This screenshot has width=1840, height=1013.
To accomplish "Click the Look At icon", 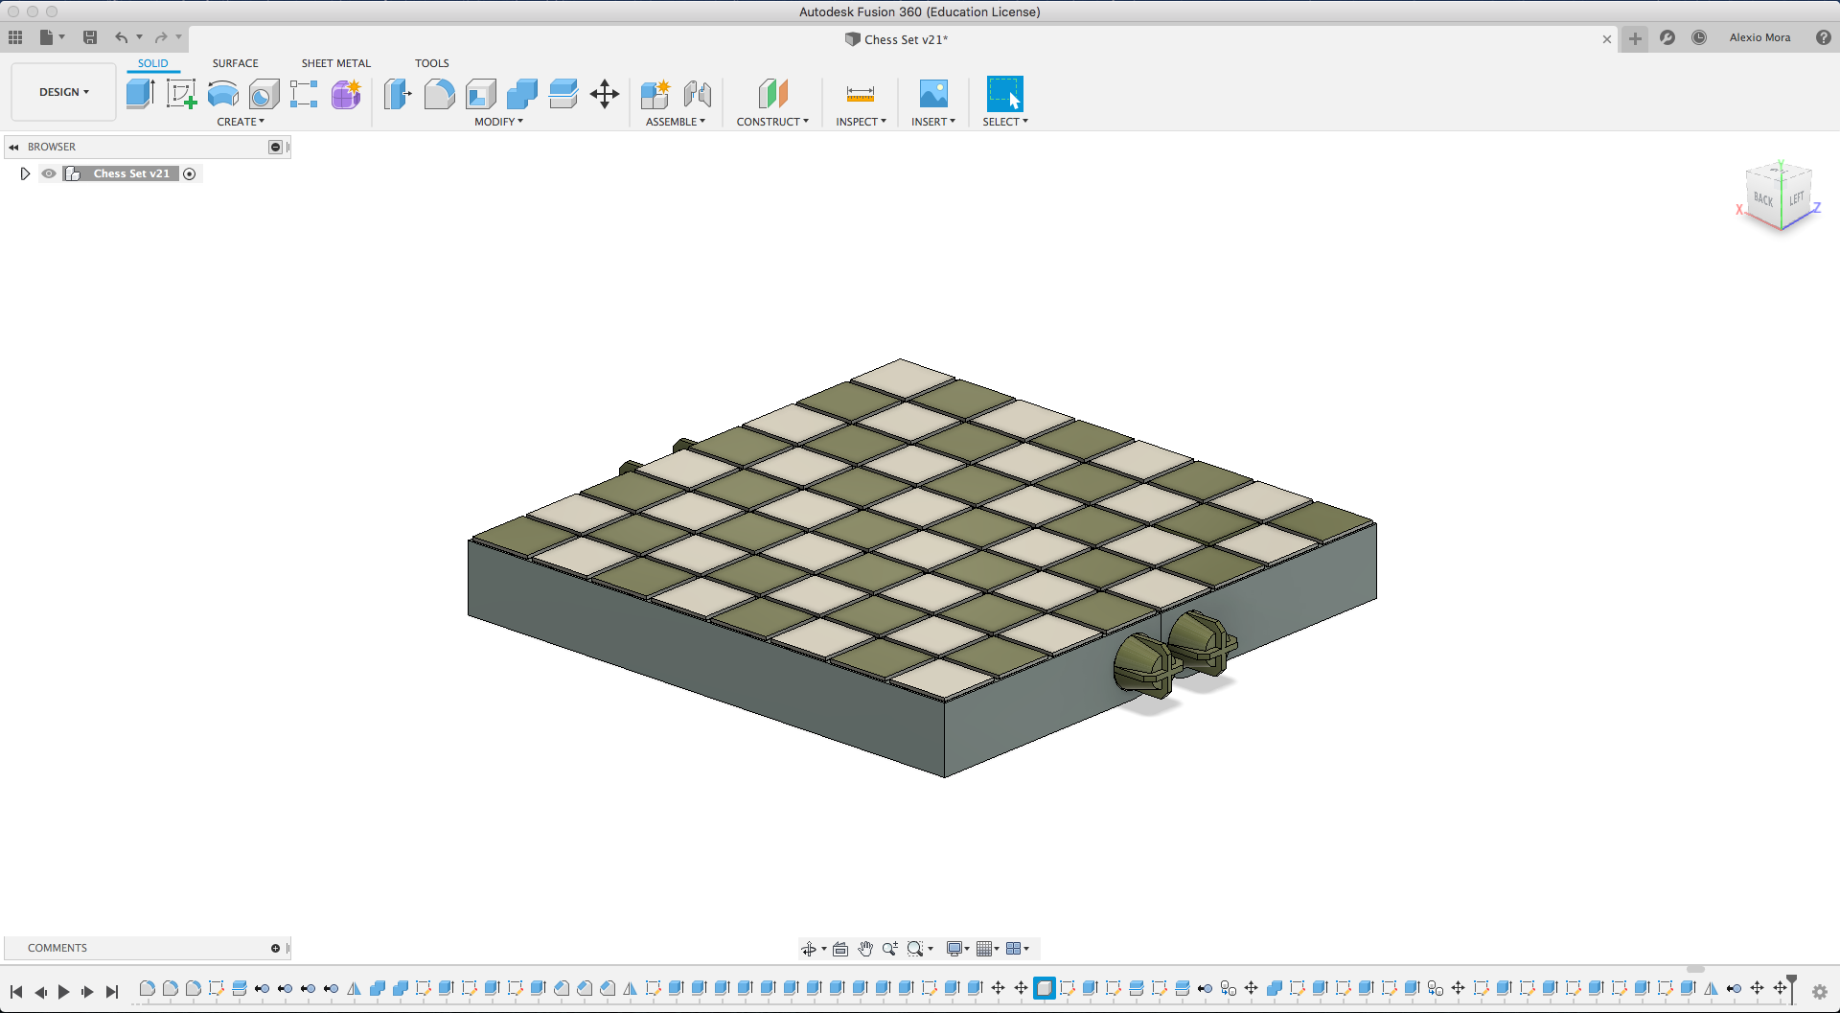I will 840,949.
